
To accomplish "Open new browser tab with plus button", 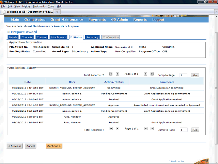I will click(57, 11).
